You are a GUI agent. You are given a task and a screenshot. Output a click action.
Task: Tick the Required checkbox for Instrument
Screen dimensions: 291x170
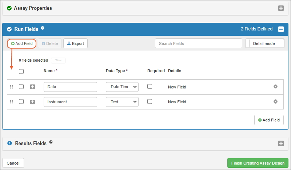150,101
